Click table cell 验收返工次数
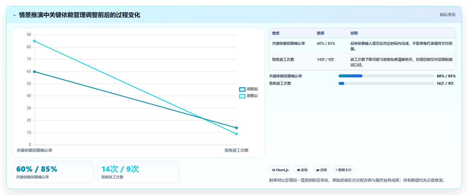This screenshot has height=195, width=468. click(283, 60)
